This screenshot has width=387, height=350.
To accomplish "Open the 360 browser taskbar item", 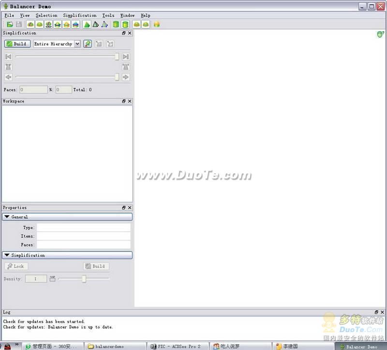I will click(53, 346).
